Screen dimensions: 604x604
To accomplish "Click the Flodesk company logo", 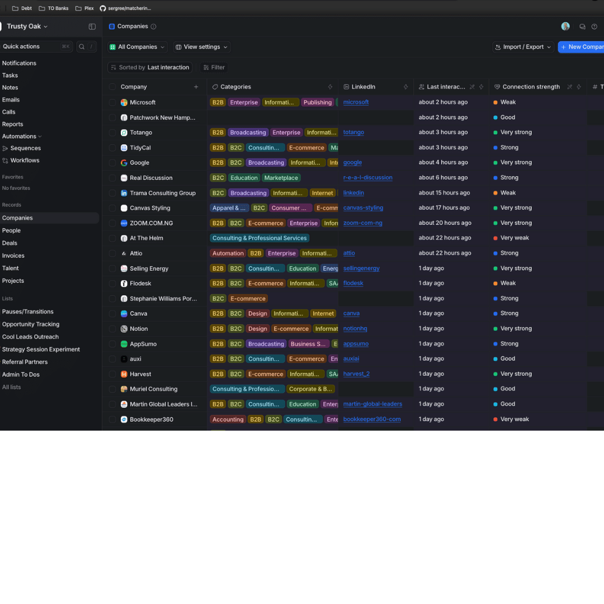I will click(x=124, y=284).
